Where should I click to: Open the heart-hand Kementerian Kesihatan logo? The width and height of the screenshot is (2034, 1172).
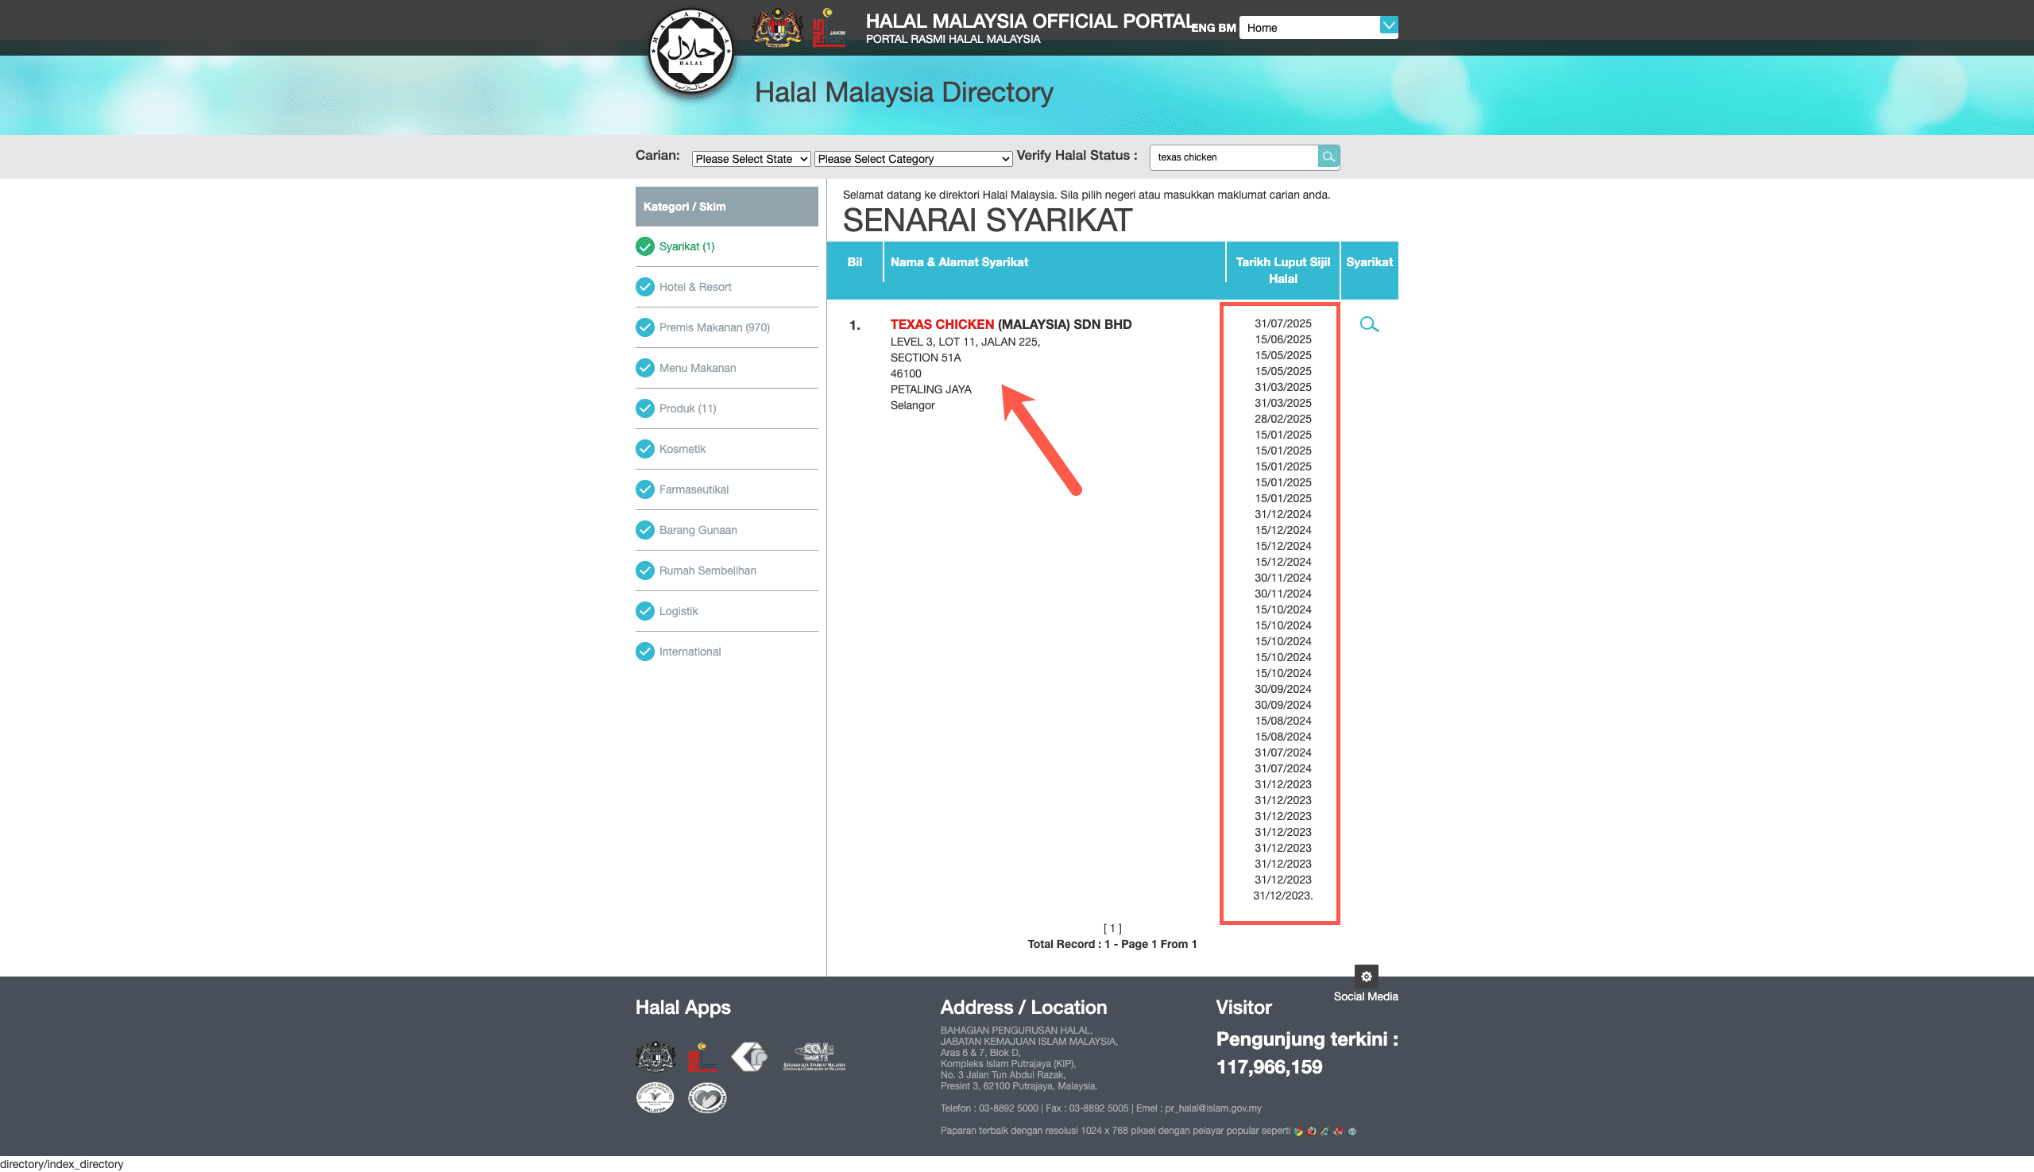706,1098
